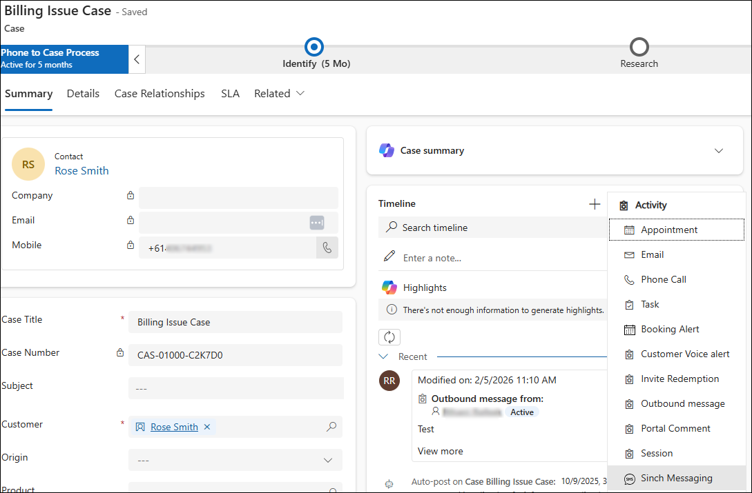The height and width of the screenshot is (493, 752).
Task: Select Email from Activity menu
Action: click(676, 254)
